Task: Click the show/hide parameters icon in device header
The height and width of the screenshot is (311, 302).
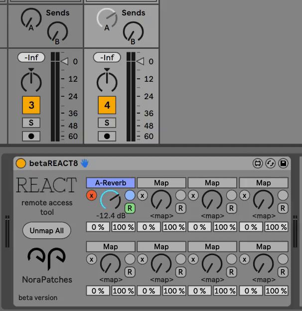Action: click(258, 163)
